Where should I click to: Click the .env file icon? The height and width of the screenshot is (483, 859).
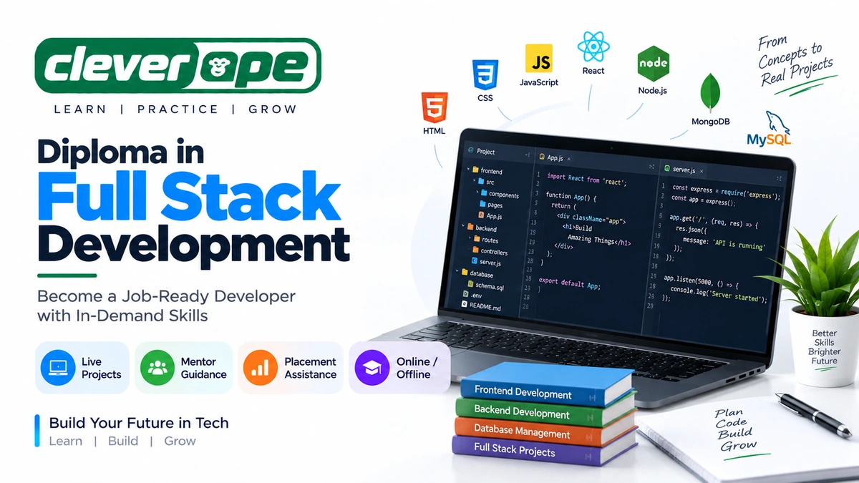click(465, 294)
